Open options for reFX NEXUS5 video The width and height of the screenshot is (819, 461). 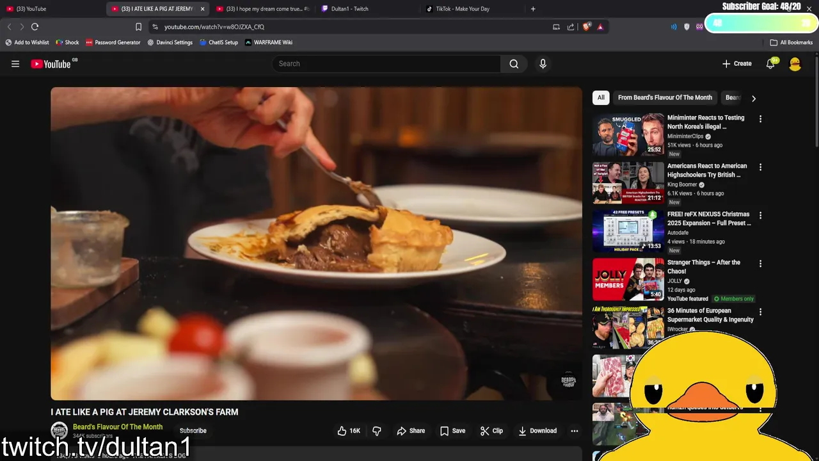(x=760, y=215)
